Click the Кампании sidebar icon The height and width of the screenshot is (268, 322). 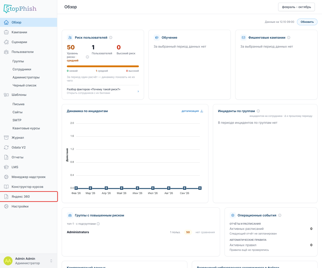coord(6,32)
